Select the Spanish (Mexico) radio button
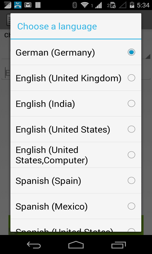Viewport: 152px width, 254px height. point(131,206)
